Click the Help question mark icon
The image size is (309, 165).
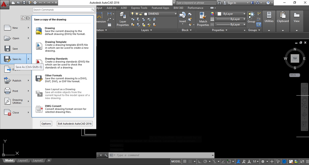point(268,3)
